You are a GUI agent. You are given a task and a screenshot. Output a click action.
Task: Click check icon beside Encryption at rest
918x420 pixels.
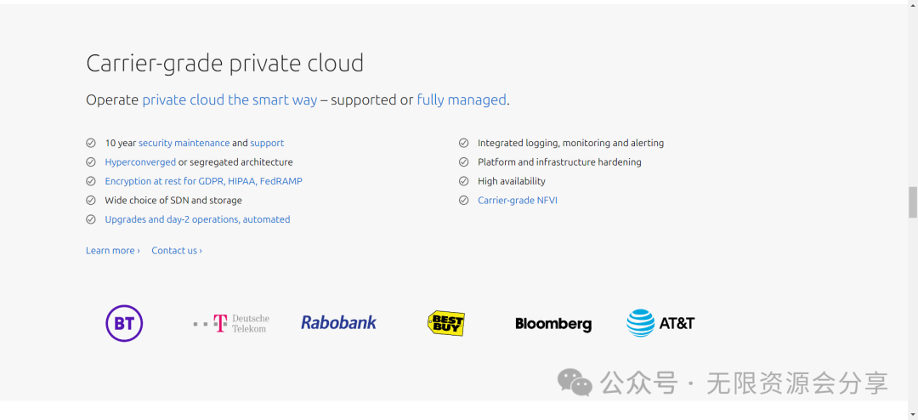(x=91, y=181)
